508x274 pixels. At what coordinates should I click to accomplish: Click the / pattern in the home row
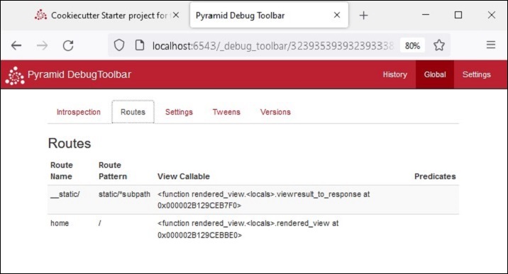100,223
